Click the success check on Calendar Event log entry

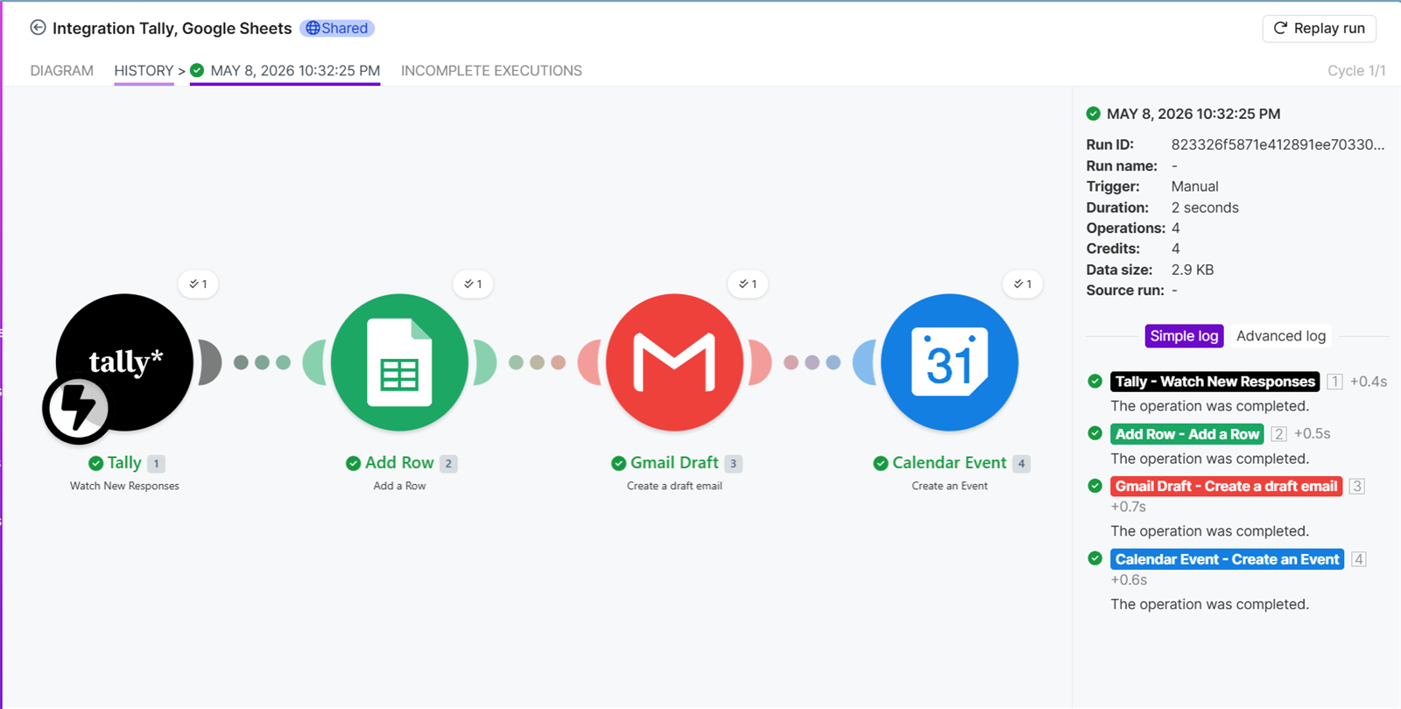1095,558
